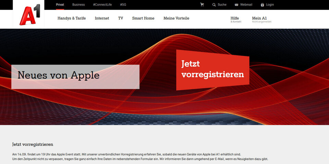Click the A1 logo
This screenshot has height=164, width=329.
pos(29,15)
